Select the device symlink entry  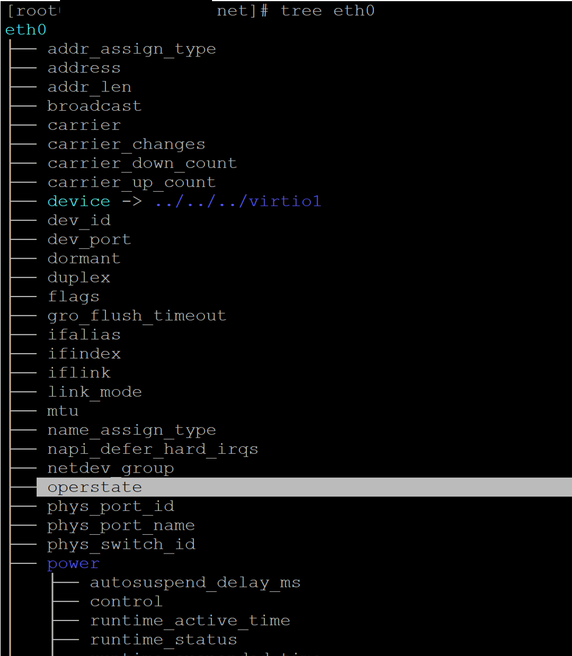79,202
